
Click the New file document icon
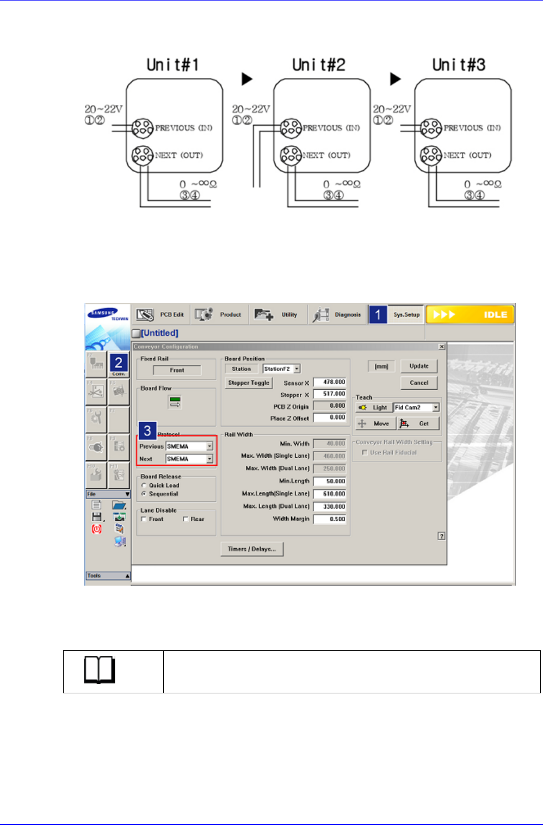[x=96, y=505]
